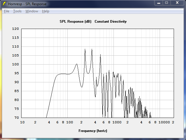Click the 95 dB y-axis label
The width and height of the screenshot is (186, 140).
point(17,73)
